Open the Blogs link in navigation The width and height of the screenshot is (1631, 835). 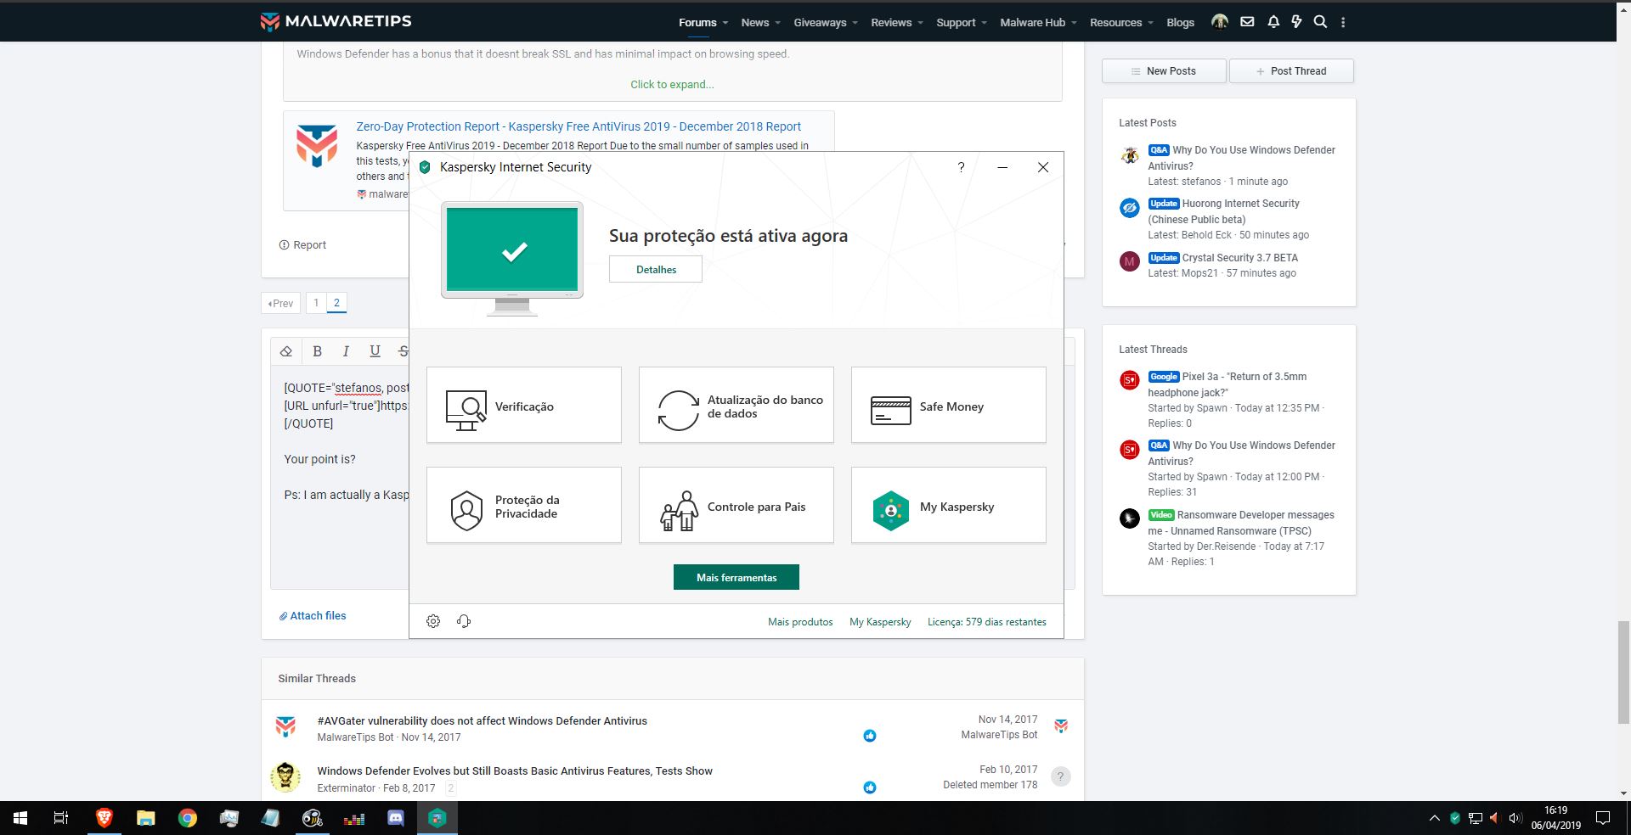1180,23
